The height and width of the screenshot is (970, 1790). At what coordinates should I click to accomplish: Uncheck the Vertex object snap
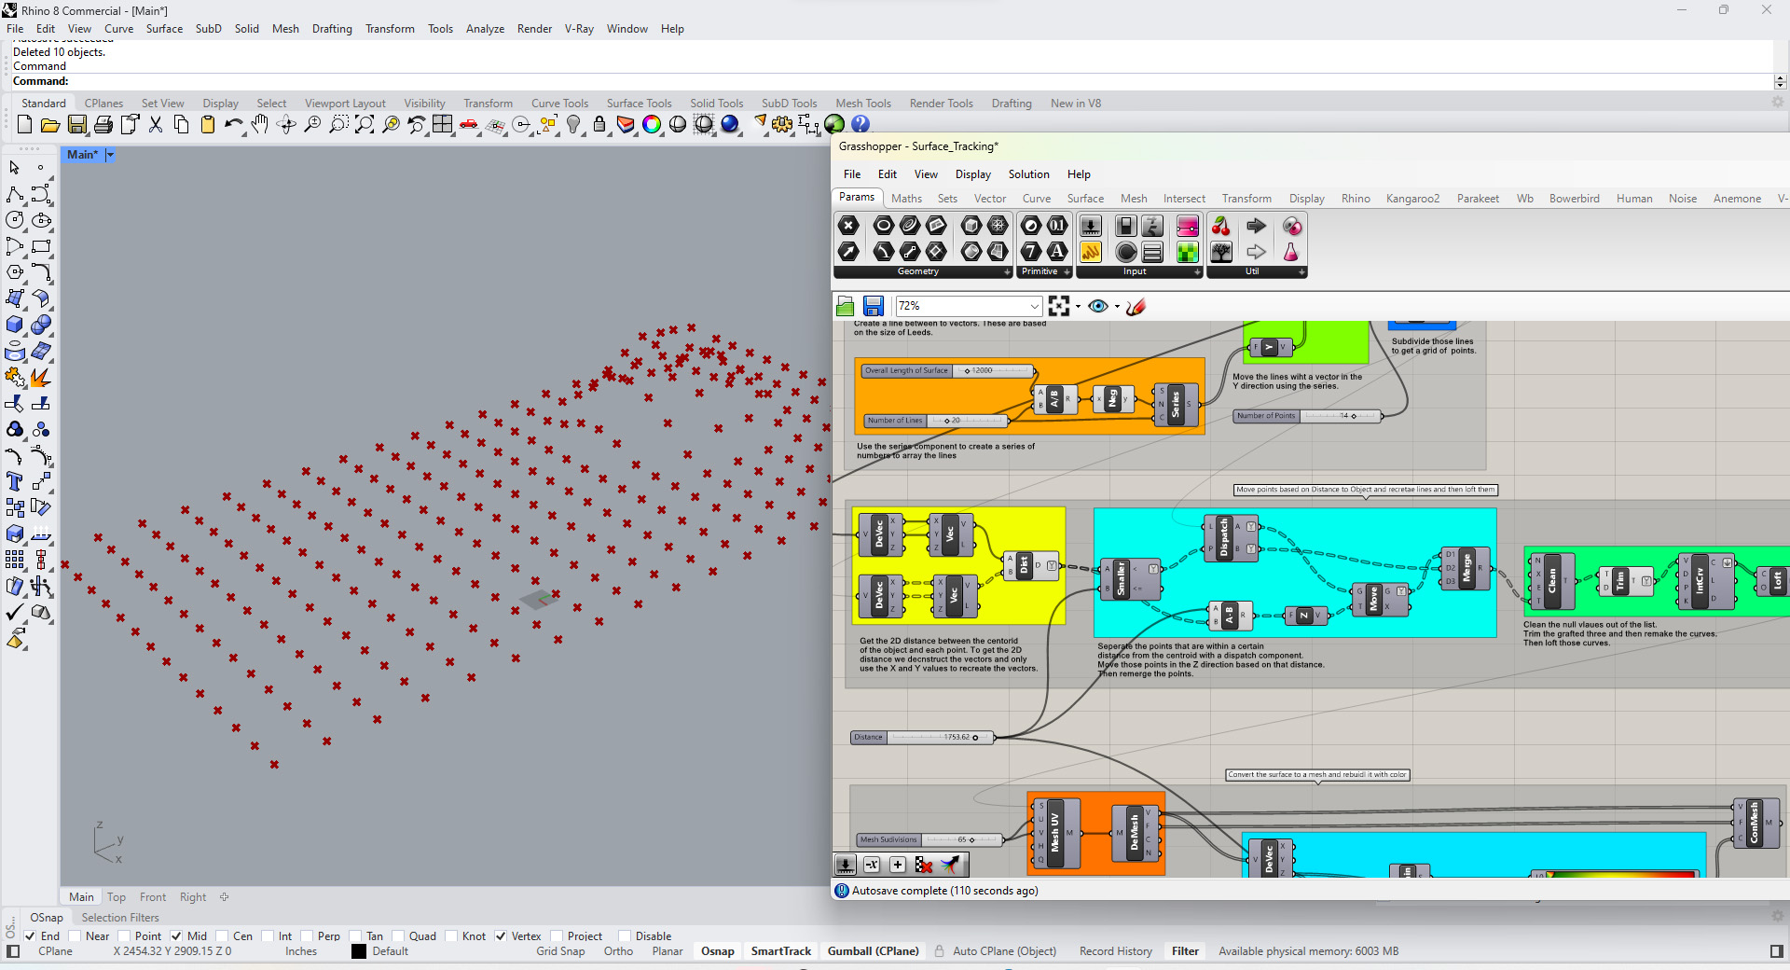coord(501,936)
